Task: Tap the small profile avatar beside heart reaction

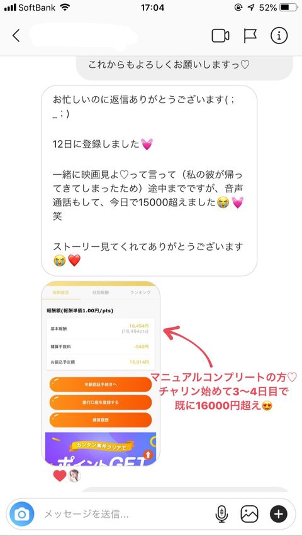Action: (x=75, y=476)
